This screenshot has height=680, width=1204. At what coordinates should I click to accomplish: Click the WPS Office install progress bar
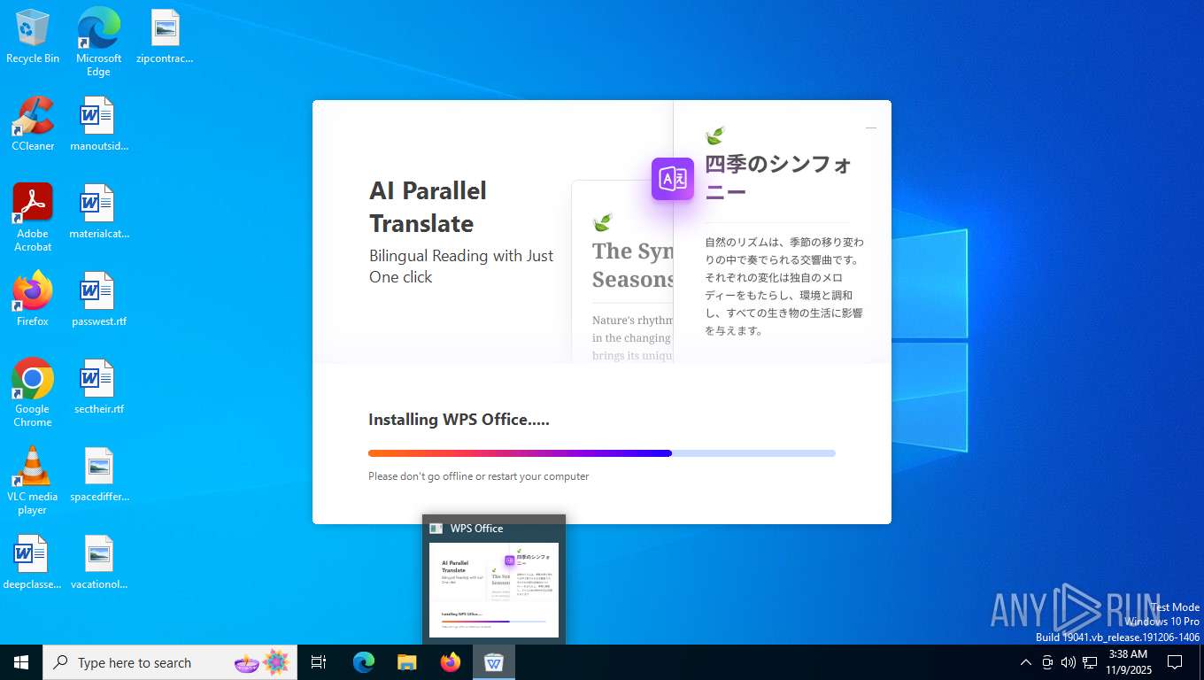[602, 453]
